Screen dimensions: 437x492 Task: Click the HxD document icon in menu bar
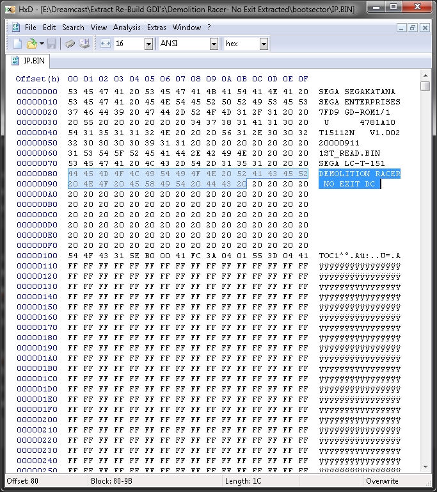[x=15, y=28]
